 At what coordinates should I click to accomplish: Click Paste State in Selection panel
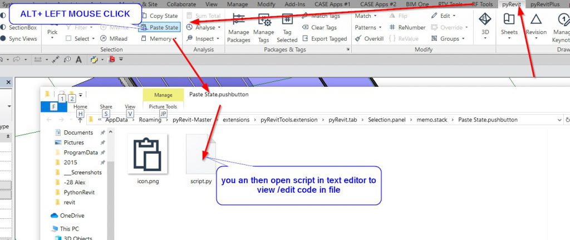160,27
